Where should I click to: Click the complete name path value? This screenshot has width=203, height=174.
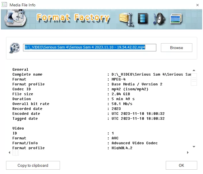(151, 74)
